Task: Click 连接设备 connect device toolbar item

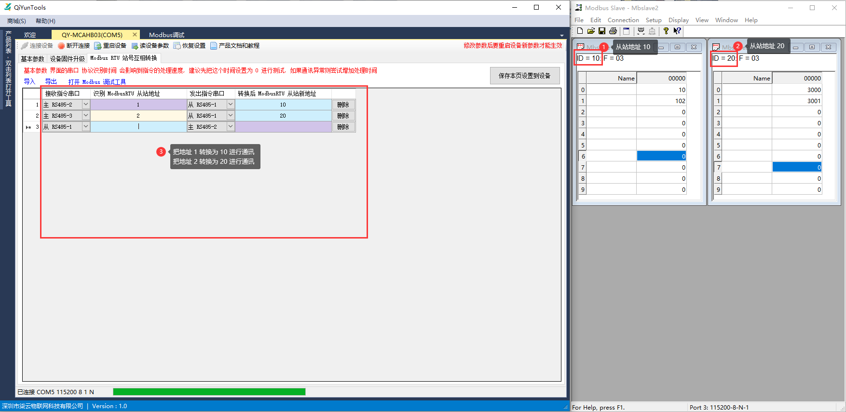Action: tap(37, 46)
